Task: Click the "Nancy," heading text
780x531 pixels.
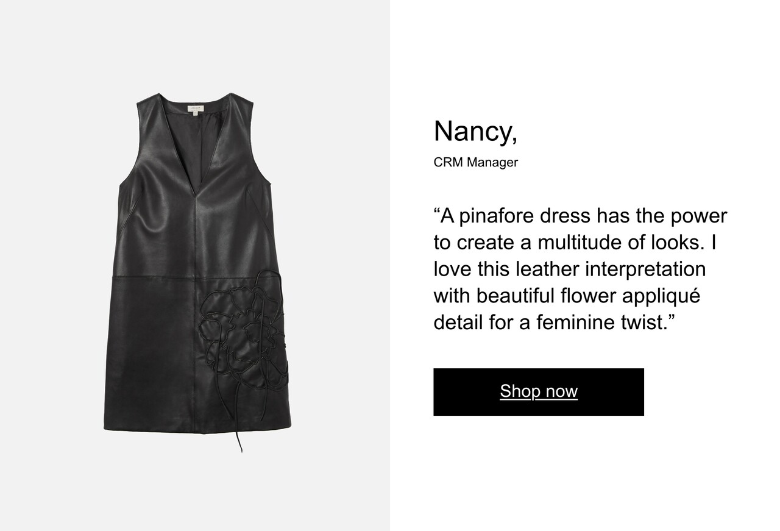Action: click(475, 131)
